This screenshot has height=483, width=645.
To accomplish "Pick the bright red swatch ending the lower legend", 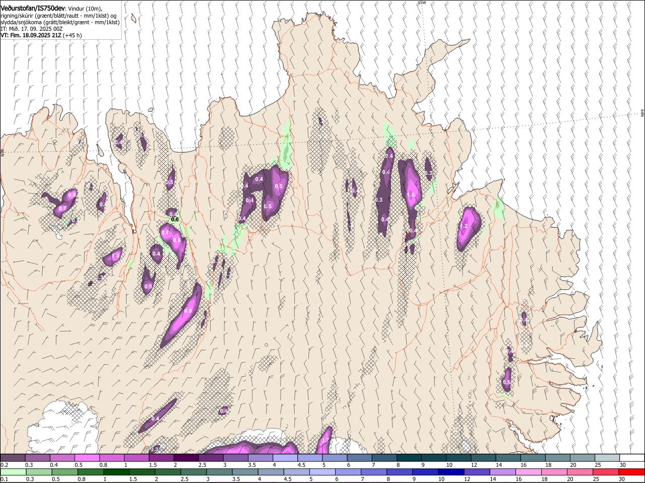I will pos(632,472).
